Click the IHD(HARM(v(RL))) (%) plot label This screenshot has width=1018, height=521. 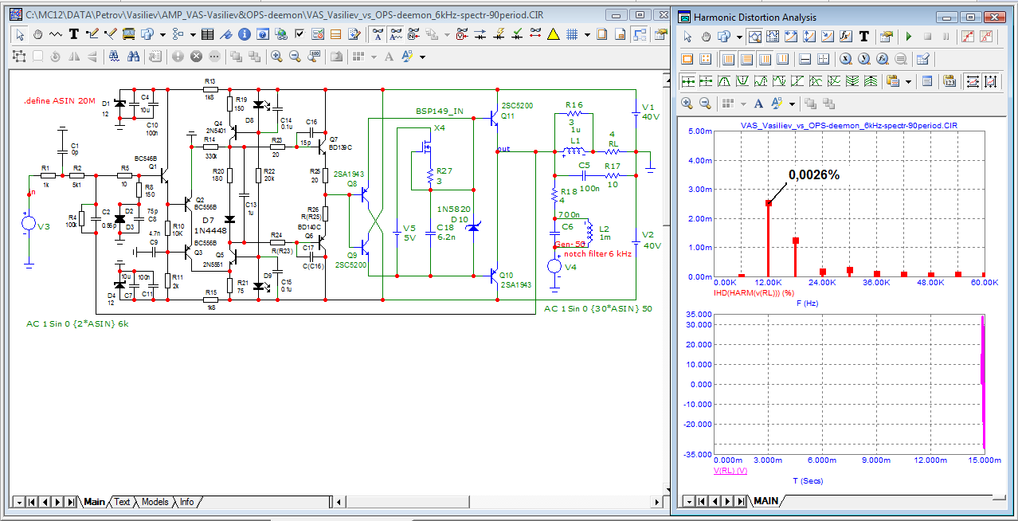coord(754,293)
